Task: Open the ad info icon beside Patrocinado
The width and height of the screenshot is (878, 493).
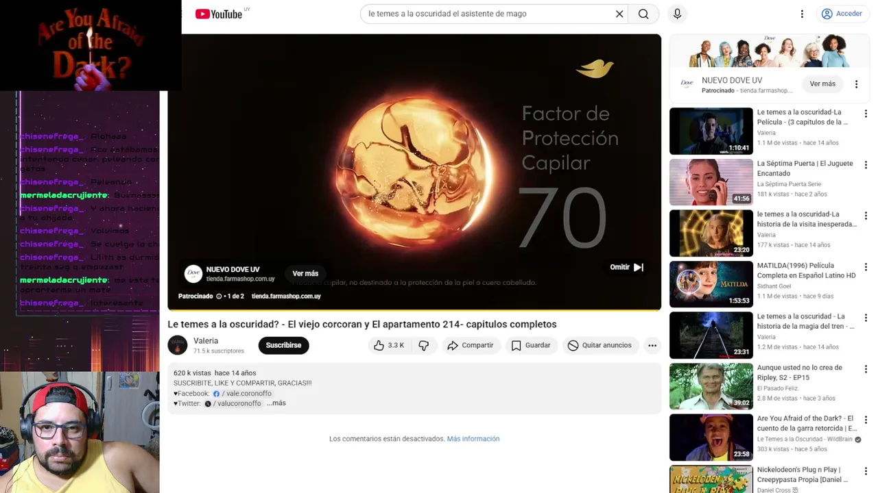Action: click(x=219, y=296)
